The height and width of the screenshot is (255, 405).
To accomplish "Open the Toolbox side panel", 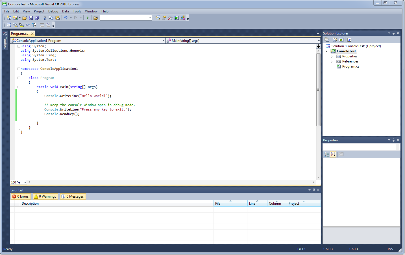I will [x=5, y=40].
